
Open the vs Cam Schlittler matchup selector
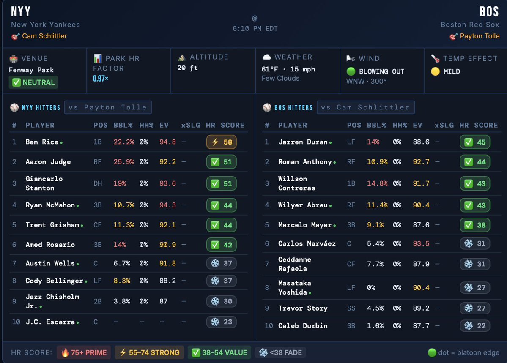pos(365,107)
